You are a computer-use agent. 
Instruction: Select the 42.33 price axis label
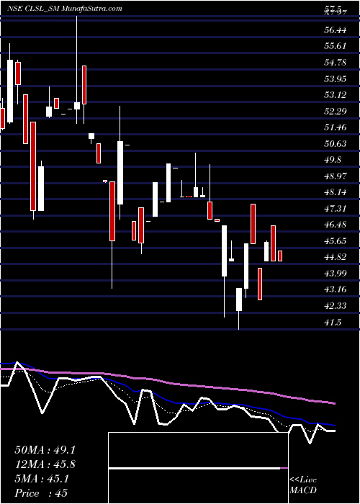pos(335,306)
